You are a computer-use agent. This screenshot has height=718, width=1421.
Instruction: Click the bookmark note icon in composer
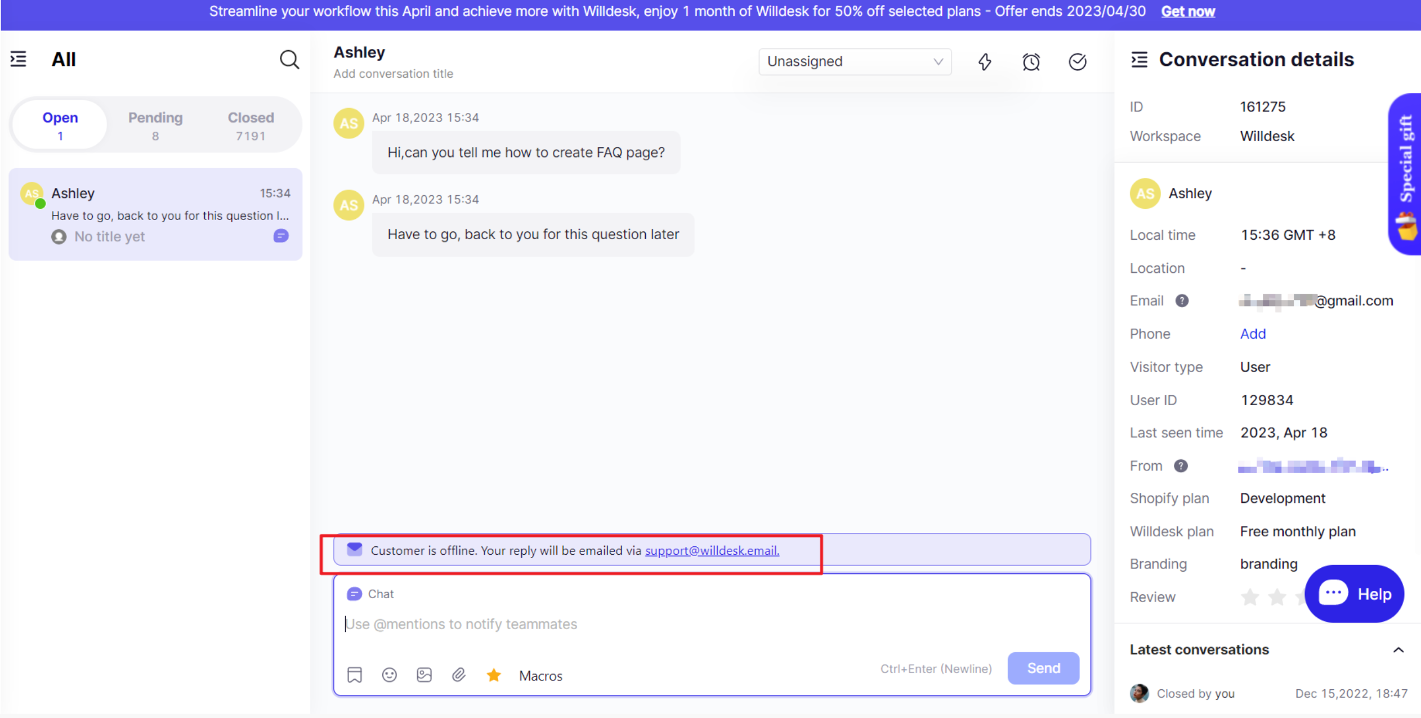pos(354,675)
